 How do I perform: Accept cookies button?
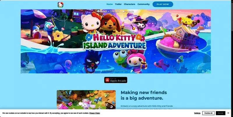[x=220, y=113]
